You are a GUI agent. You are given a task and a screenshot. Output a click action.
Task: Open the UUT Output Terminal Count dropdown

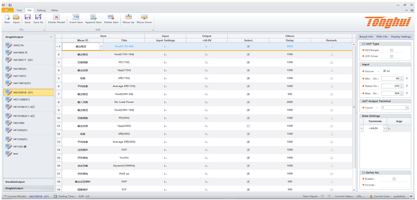click(407, 108)
